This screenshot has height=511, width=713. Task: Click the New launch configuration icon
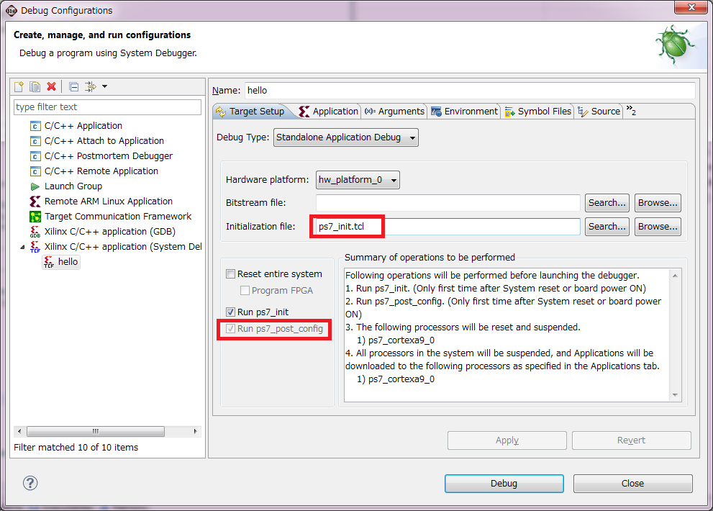tap(19, 86)
